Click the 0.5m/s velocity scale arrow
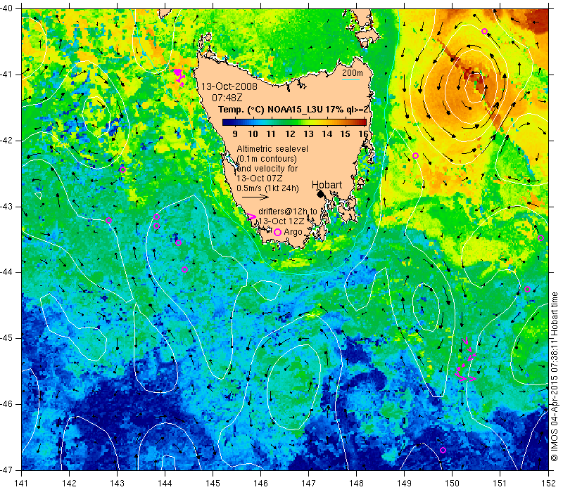The width and height of the screenshot is (563, 492). click(x=255, y=197)
